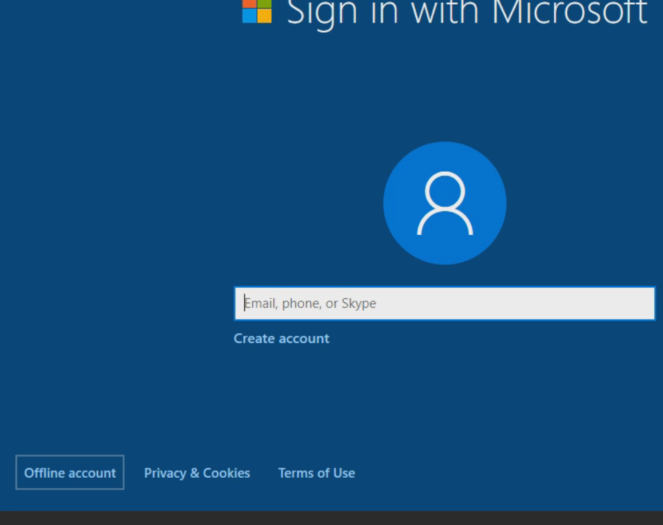Screen dimensions: 663x525
Task: Focus the Email, phone, or Skype field
Action: click(445, 303)
